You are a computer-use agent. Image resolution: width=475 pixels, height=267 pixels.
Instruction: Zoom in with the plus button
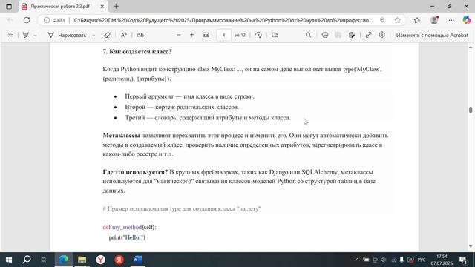(191, 35)
